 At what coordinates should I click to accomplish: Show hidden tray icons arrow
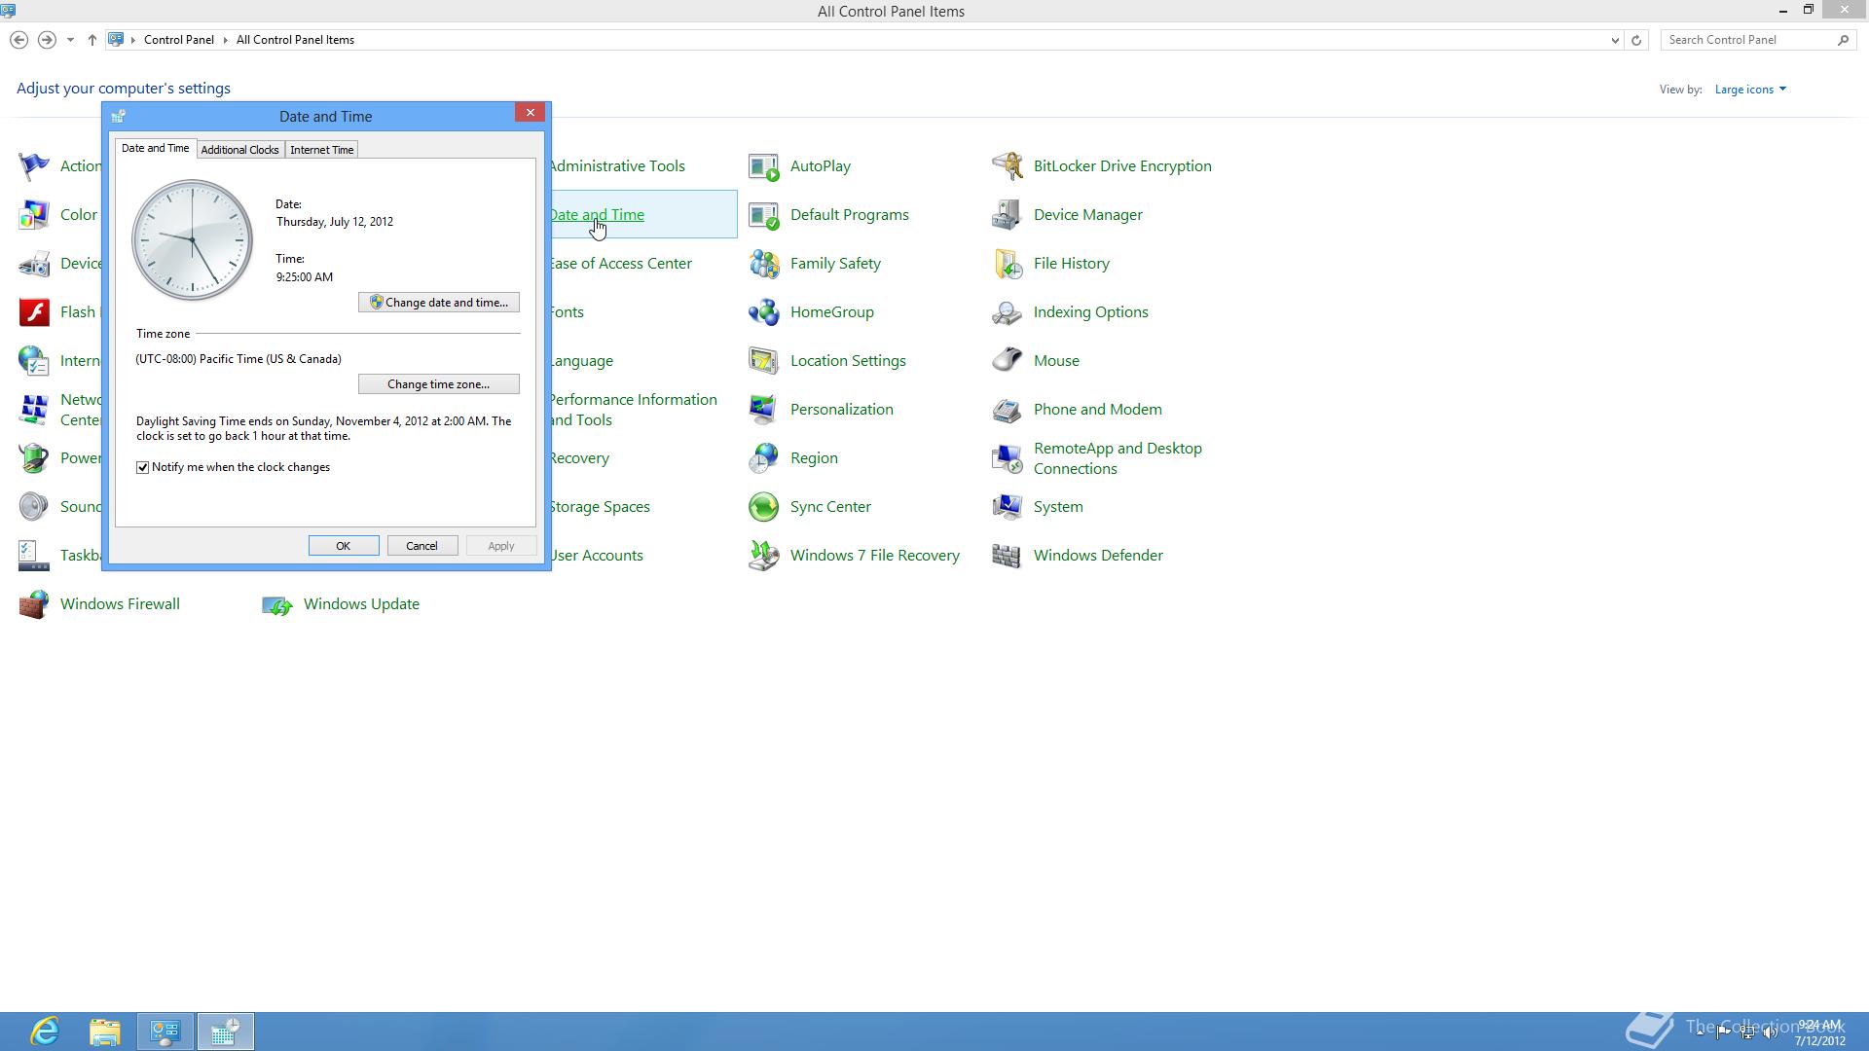1701,1033
